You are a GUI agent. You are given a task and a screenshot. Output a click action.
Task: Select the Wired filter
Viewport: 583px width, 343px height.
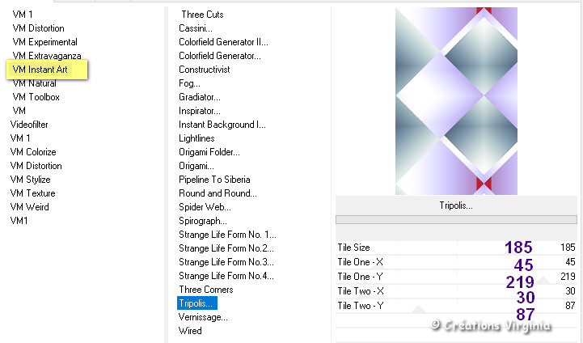190,331
